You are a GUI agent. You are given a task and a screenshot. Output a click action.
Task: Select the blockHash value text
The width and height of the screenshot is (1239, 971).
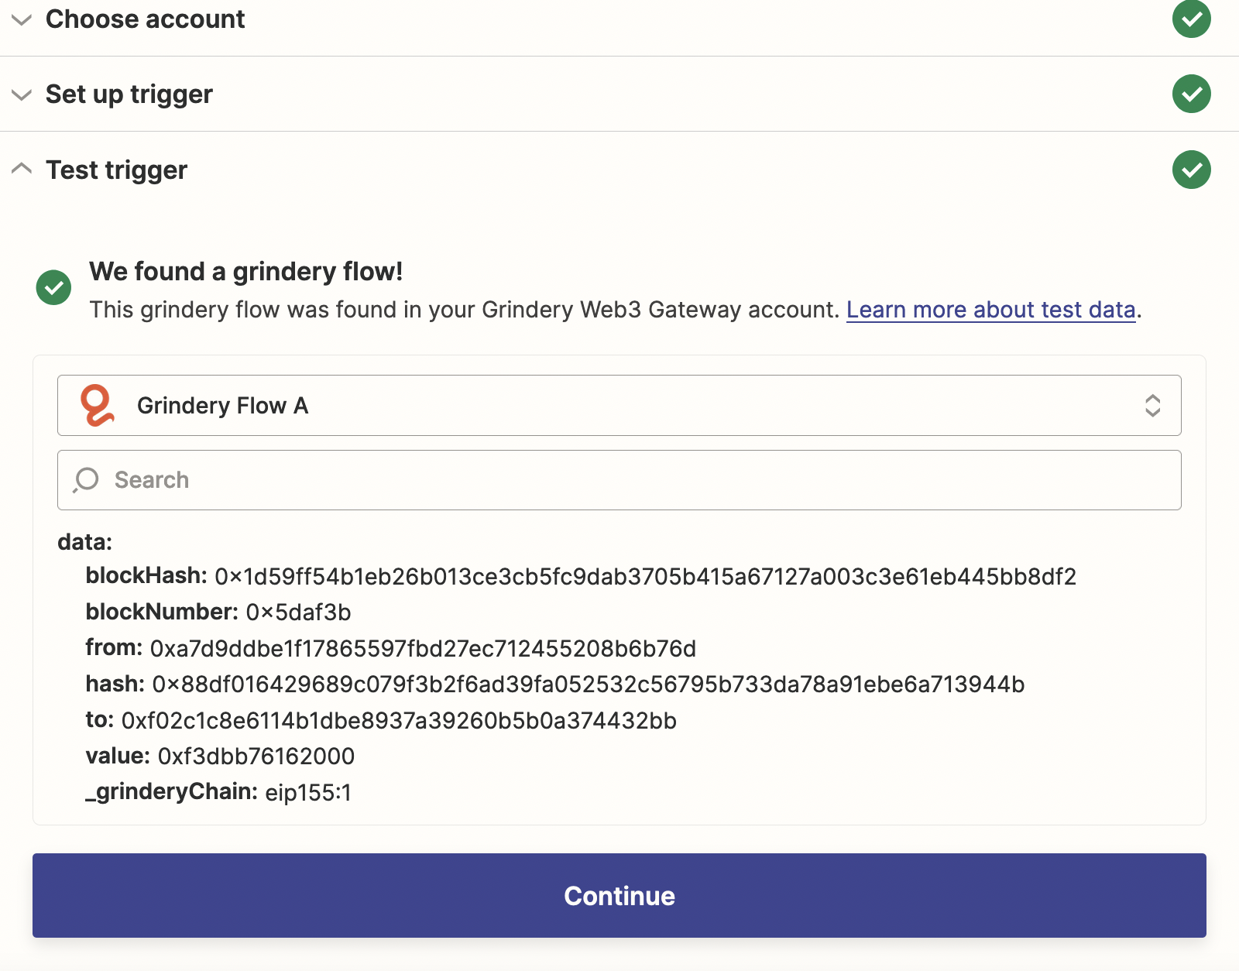(645, 577)
